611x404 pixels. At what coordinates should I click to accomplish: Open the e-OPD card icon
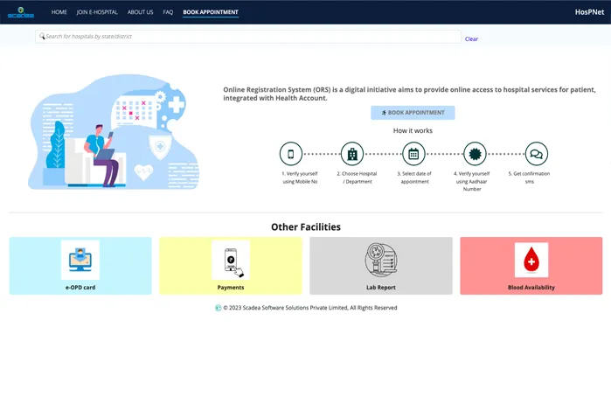click(80, 260)
